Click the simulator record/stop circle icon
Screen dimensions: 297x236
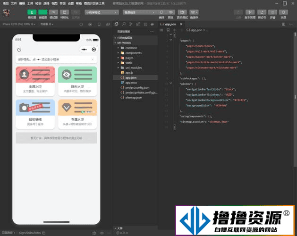point(90,25)
